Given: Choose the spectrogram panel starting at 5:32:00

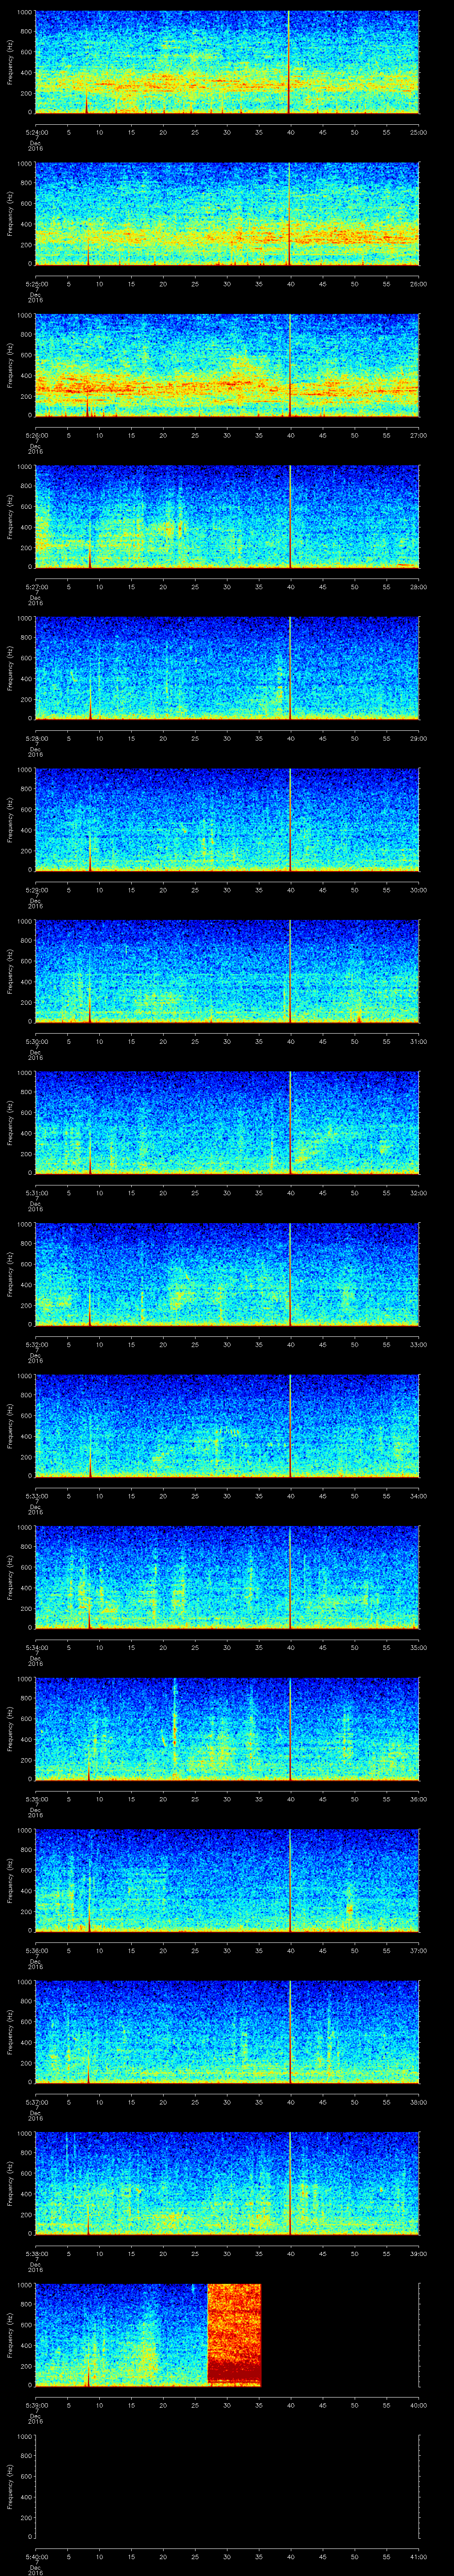Looking at the screenshot, I should [x=227, y=1274].
